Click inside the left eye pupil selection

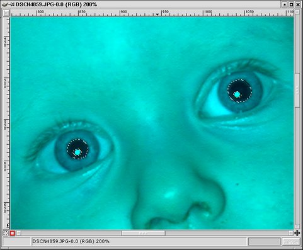(x=77, y=149)
